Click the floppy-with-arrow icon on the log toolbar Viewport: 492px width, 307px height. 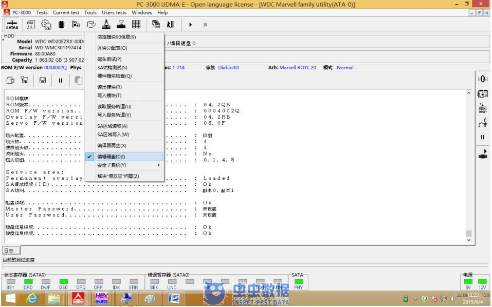[25, 80]
